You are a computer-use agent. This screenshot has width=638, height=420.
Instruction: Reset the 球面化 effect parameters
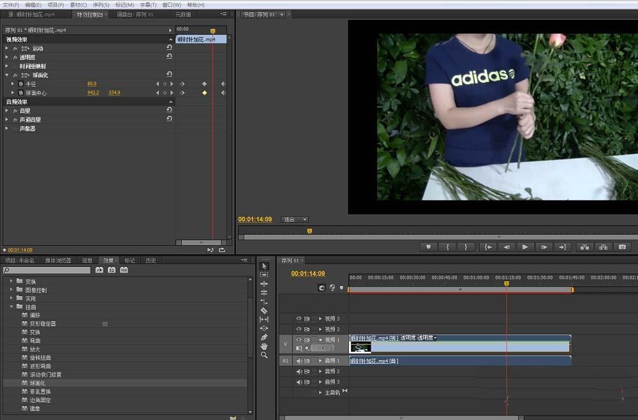169,75
